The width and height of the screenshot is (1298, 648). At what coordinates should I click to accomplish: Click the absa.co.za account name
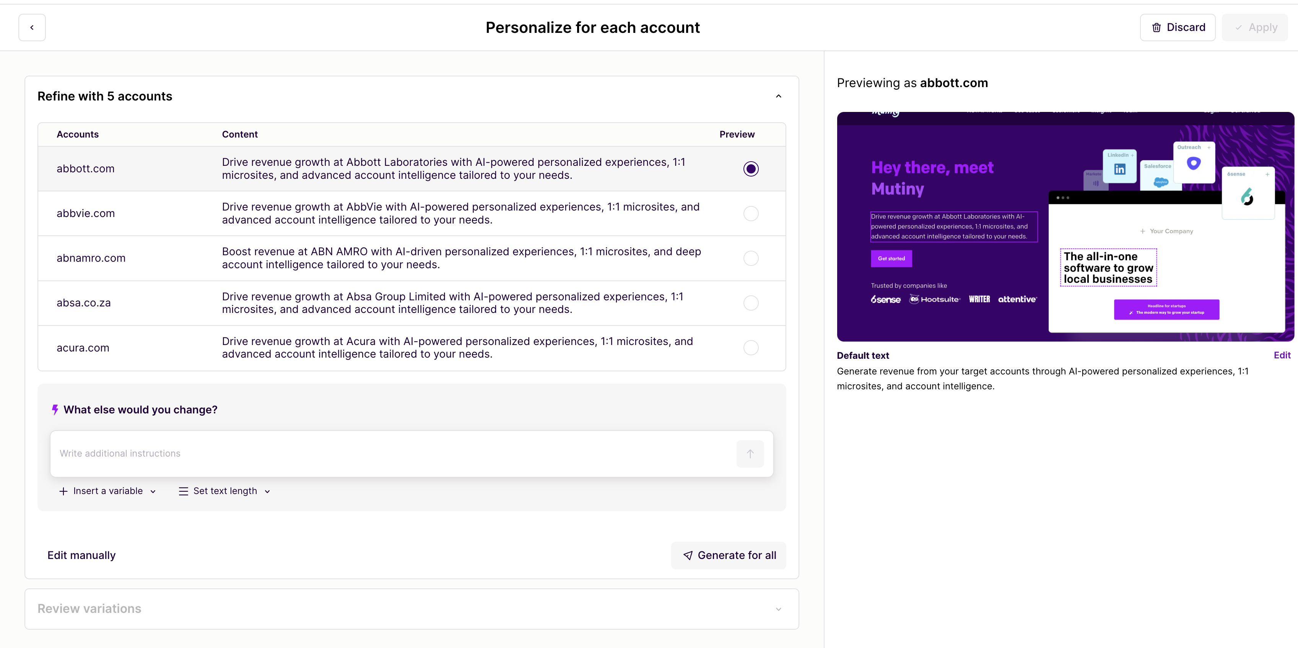(84, 303)
